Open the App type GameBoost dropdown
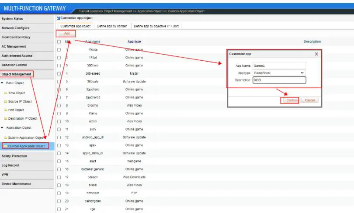Screen dimensions: 354x213 pyautogui.click(x=279, y=73)
